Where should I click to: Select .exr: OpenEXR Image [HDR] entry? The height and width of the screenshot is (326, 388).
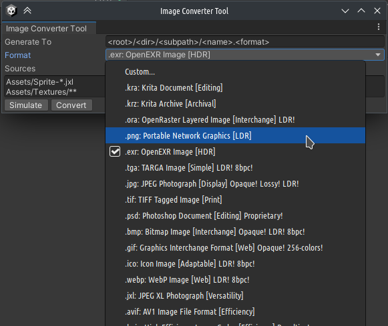click(x=235, y=151)
